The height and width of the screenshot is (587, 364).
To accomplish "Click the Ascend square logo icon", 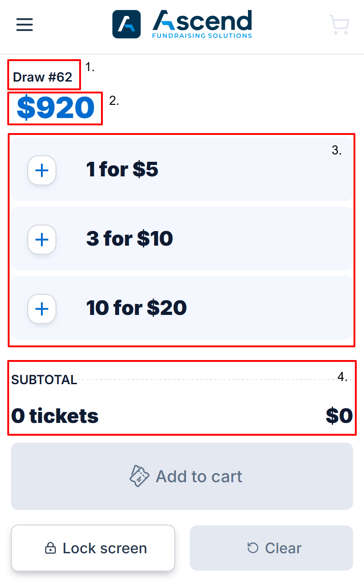I will click(x=126, y=24).
